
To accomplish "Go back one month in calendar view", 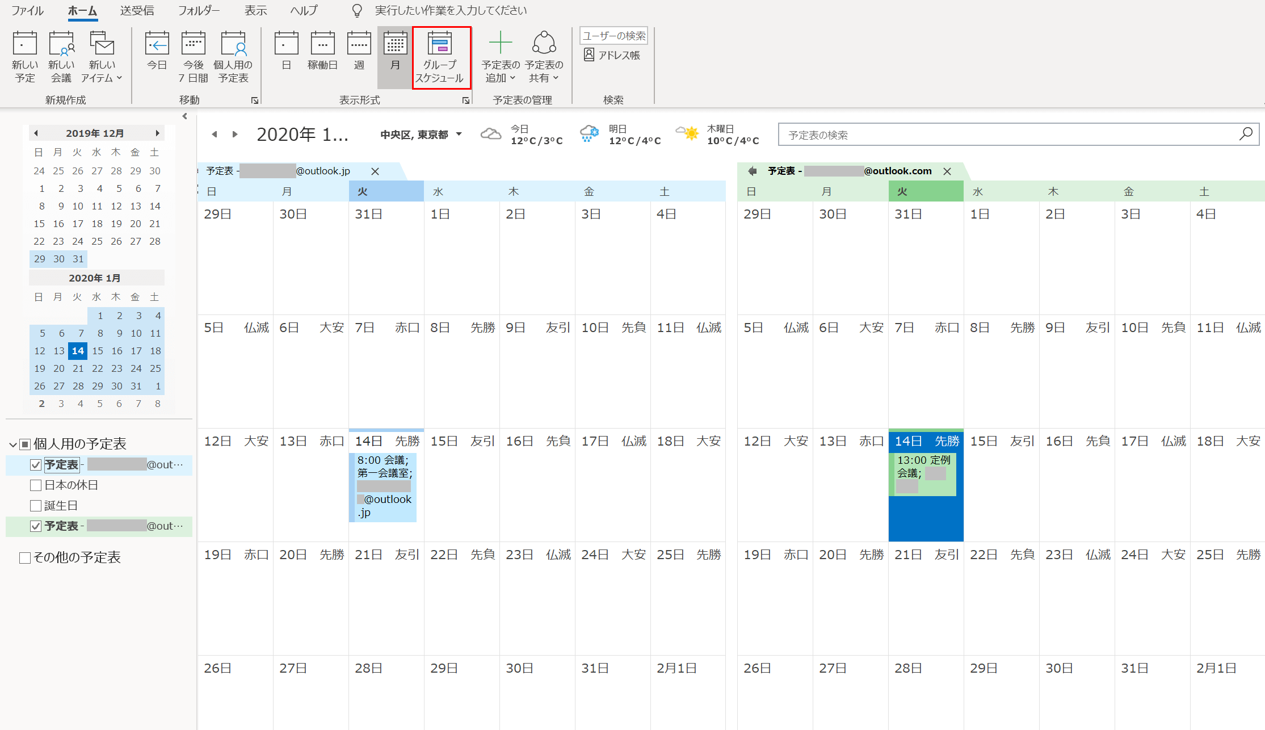I will 214,135.
